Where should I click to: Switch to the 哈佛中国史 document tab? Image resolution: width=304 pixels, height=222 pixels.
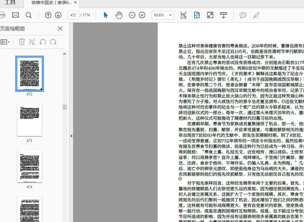click(51, 3)
